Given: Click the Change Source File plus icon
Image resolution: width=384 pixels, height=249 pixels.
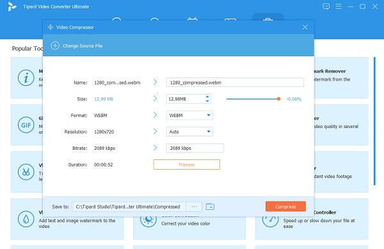Looking at the screenshot, I should [x=55, y=45].
